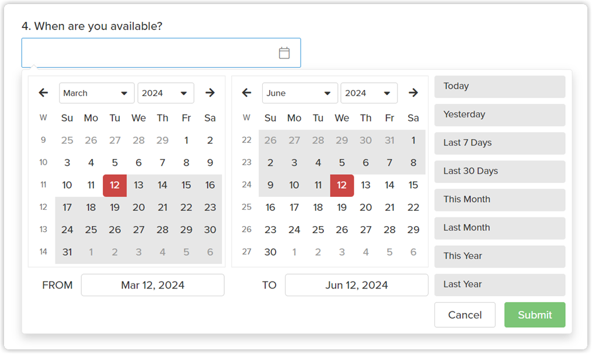Screen dimensions: 592x354
Task: Pick June 11 in the right calendar
Action: pos(318,185)
